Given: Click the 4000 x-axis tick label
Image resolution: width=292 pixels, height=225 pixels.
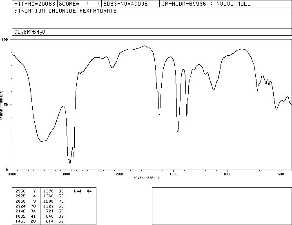Looking at the screenshot, I should (x=12, y=174).
